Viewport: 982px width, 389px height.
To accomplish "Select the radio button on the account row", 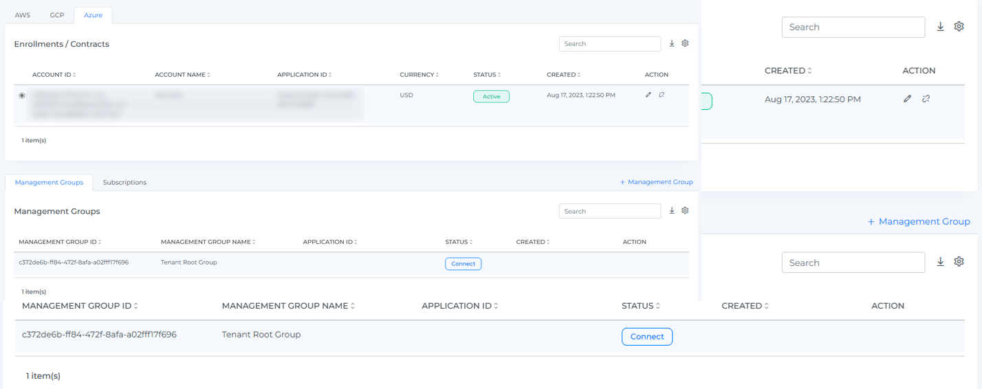I will [x=22, y=96].
